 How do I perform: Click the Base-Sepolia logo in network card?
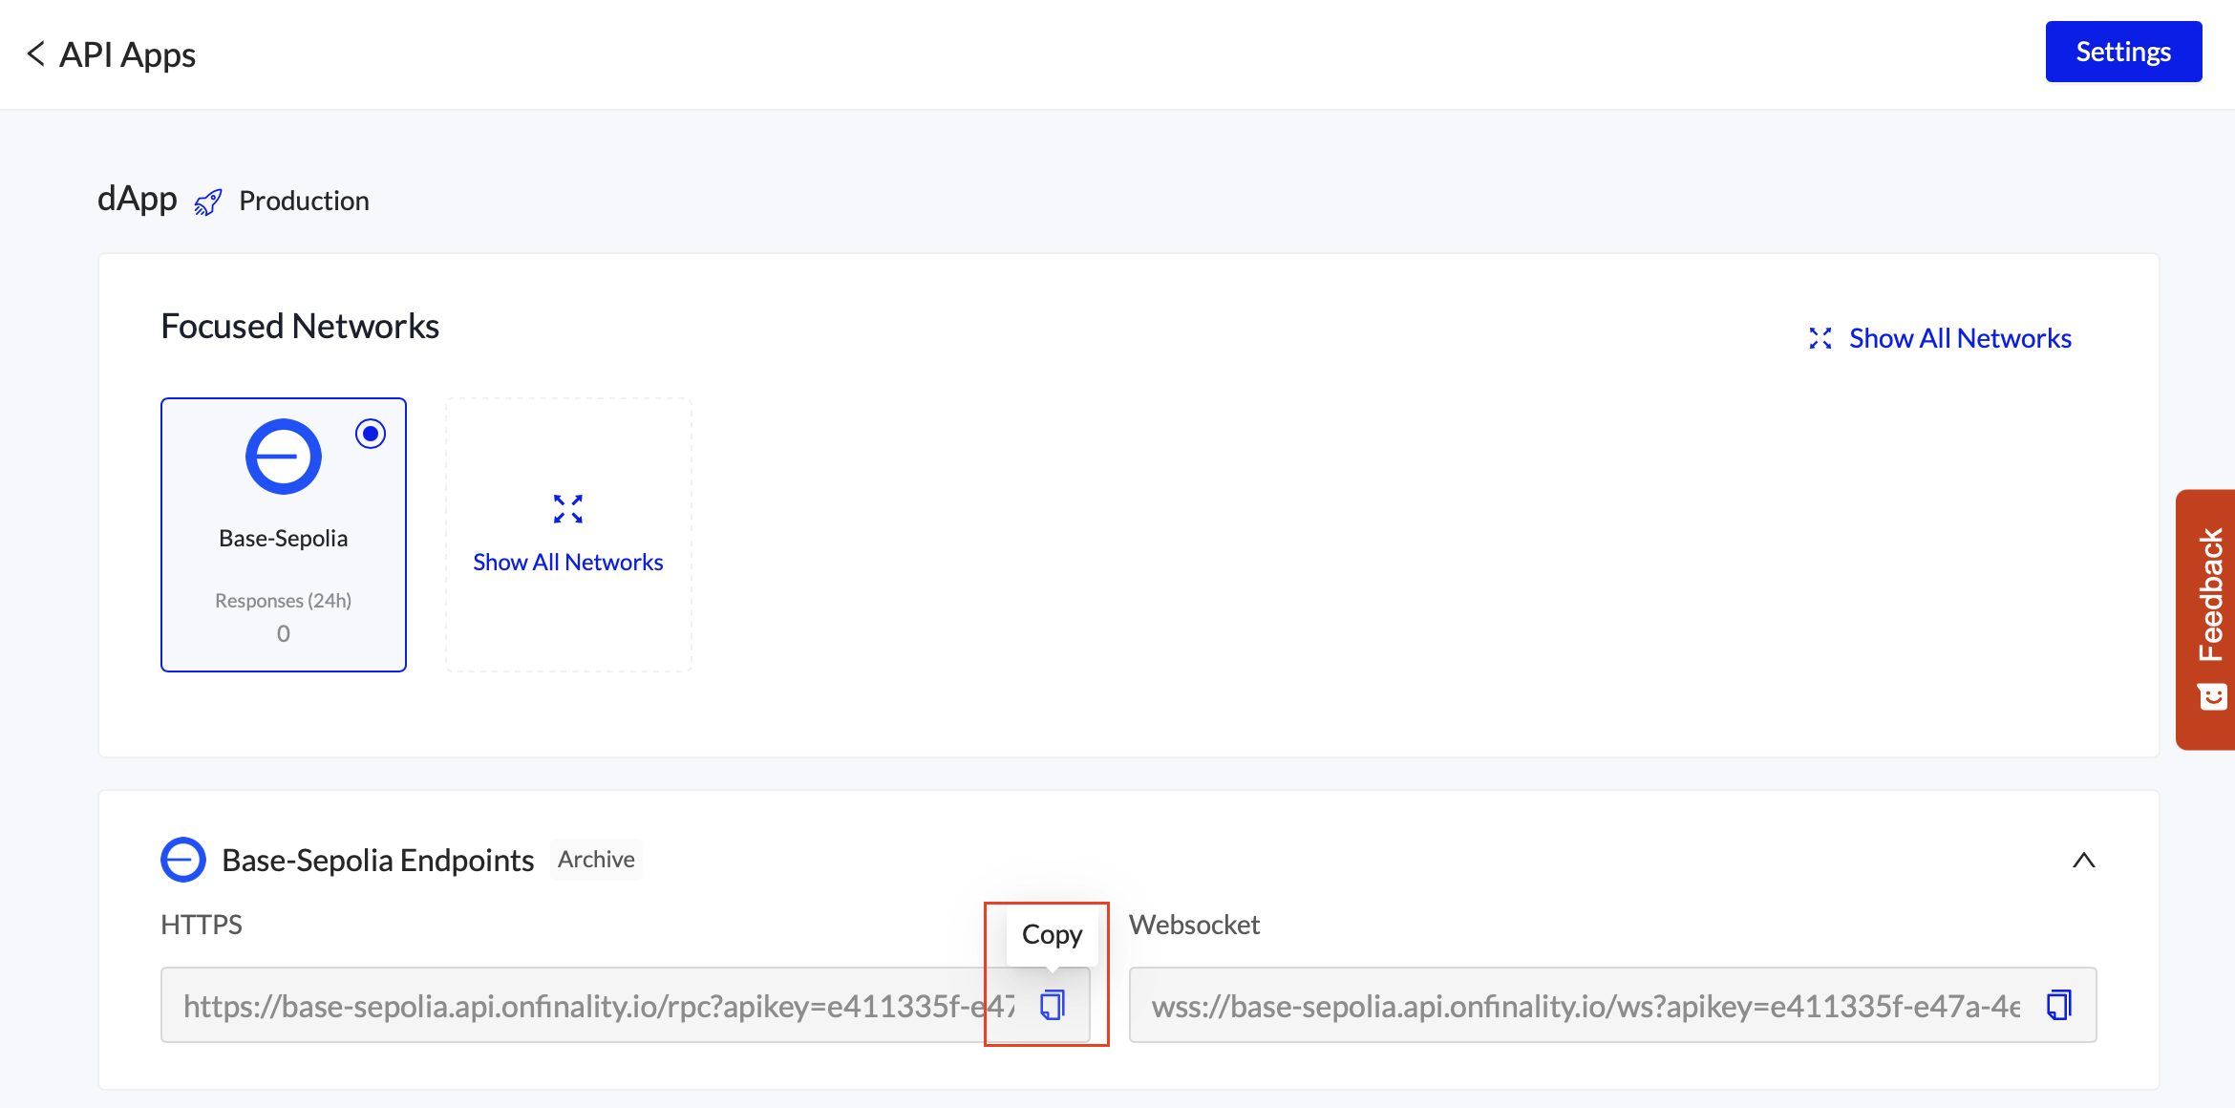[284, 457]
